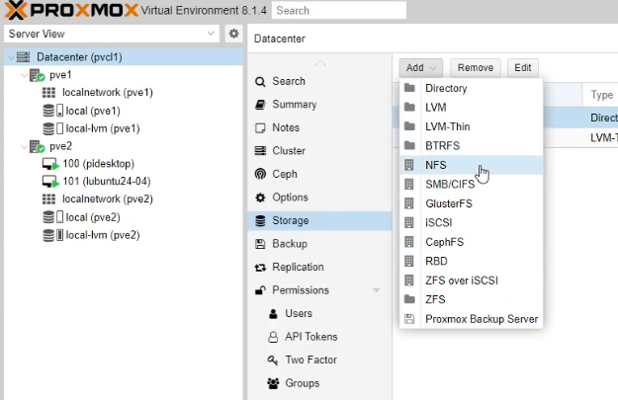Click the local (pve2) storage icon
This screenshot has width=618, height=400.
(x=52, y=217)
